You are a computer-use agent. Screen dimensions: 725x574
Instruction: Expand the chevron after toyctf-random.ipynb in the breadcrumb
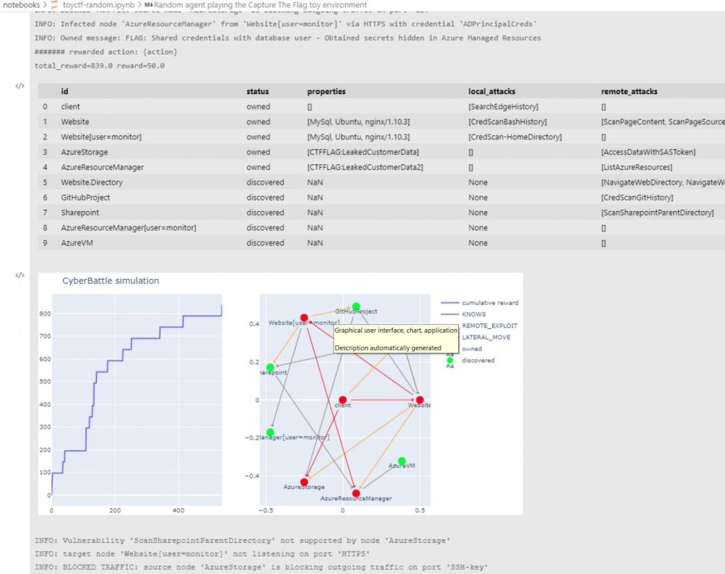tap(139, 4)
